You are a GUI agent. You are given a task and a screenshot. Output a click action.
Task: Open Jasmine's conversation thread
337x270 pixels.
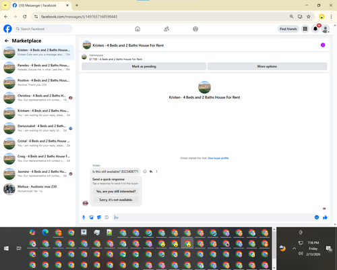[x=38, y=173]
